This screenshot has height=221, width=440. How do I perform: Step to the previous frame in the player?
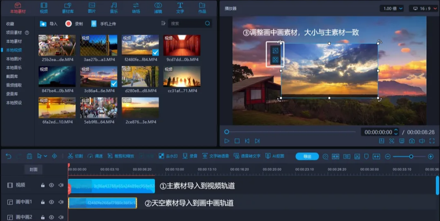[x=247, y=141]
